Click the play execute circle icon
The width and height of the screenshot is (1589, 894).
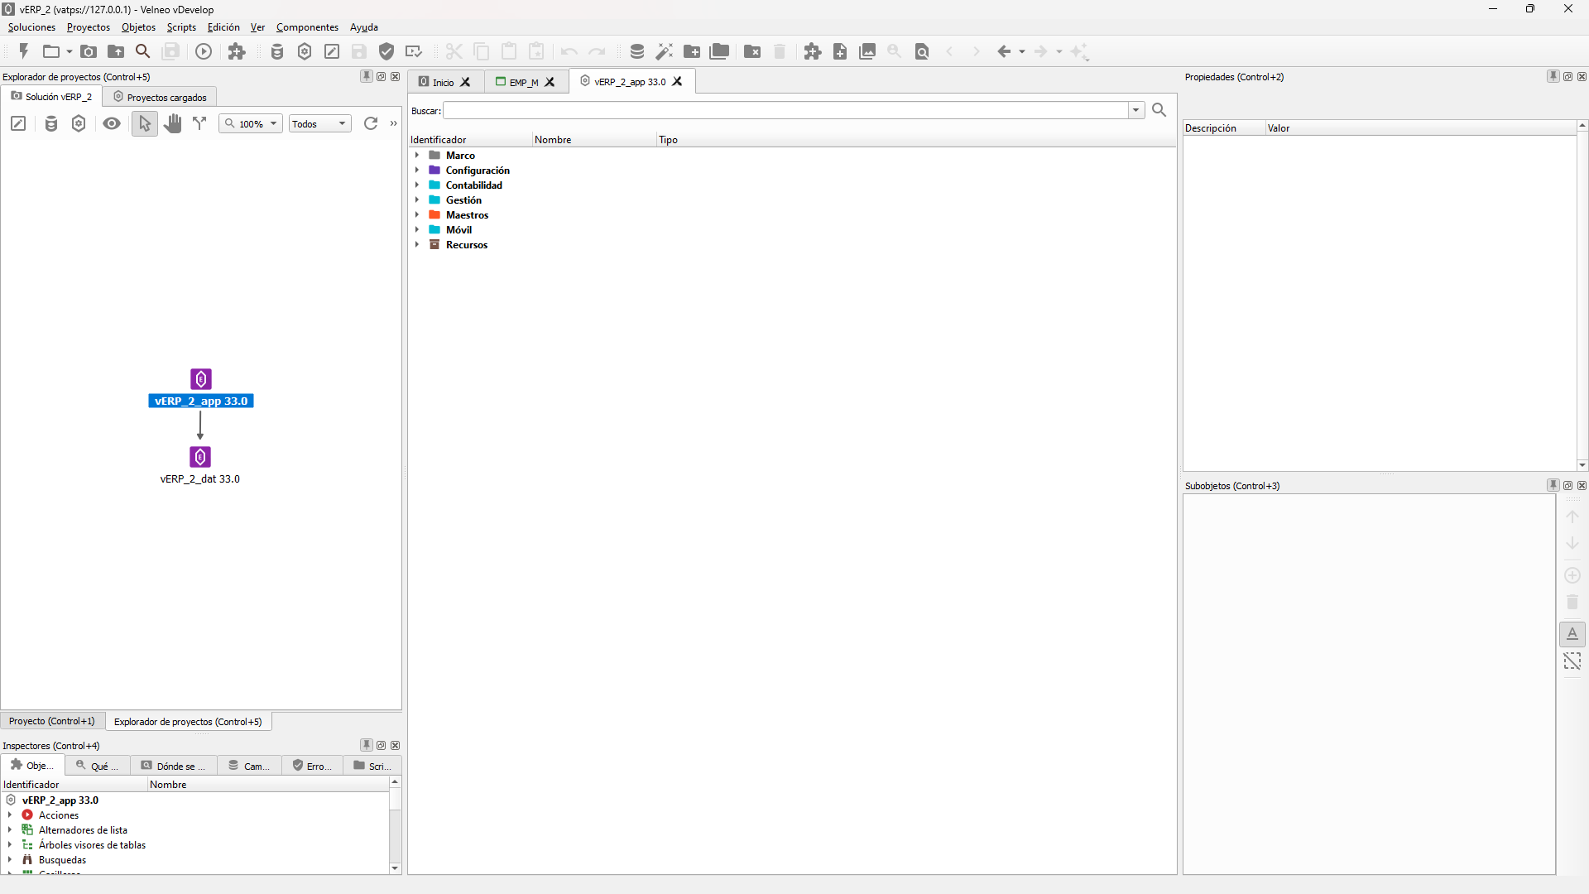point(204,51)
